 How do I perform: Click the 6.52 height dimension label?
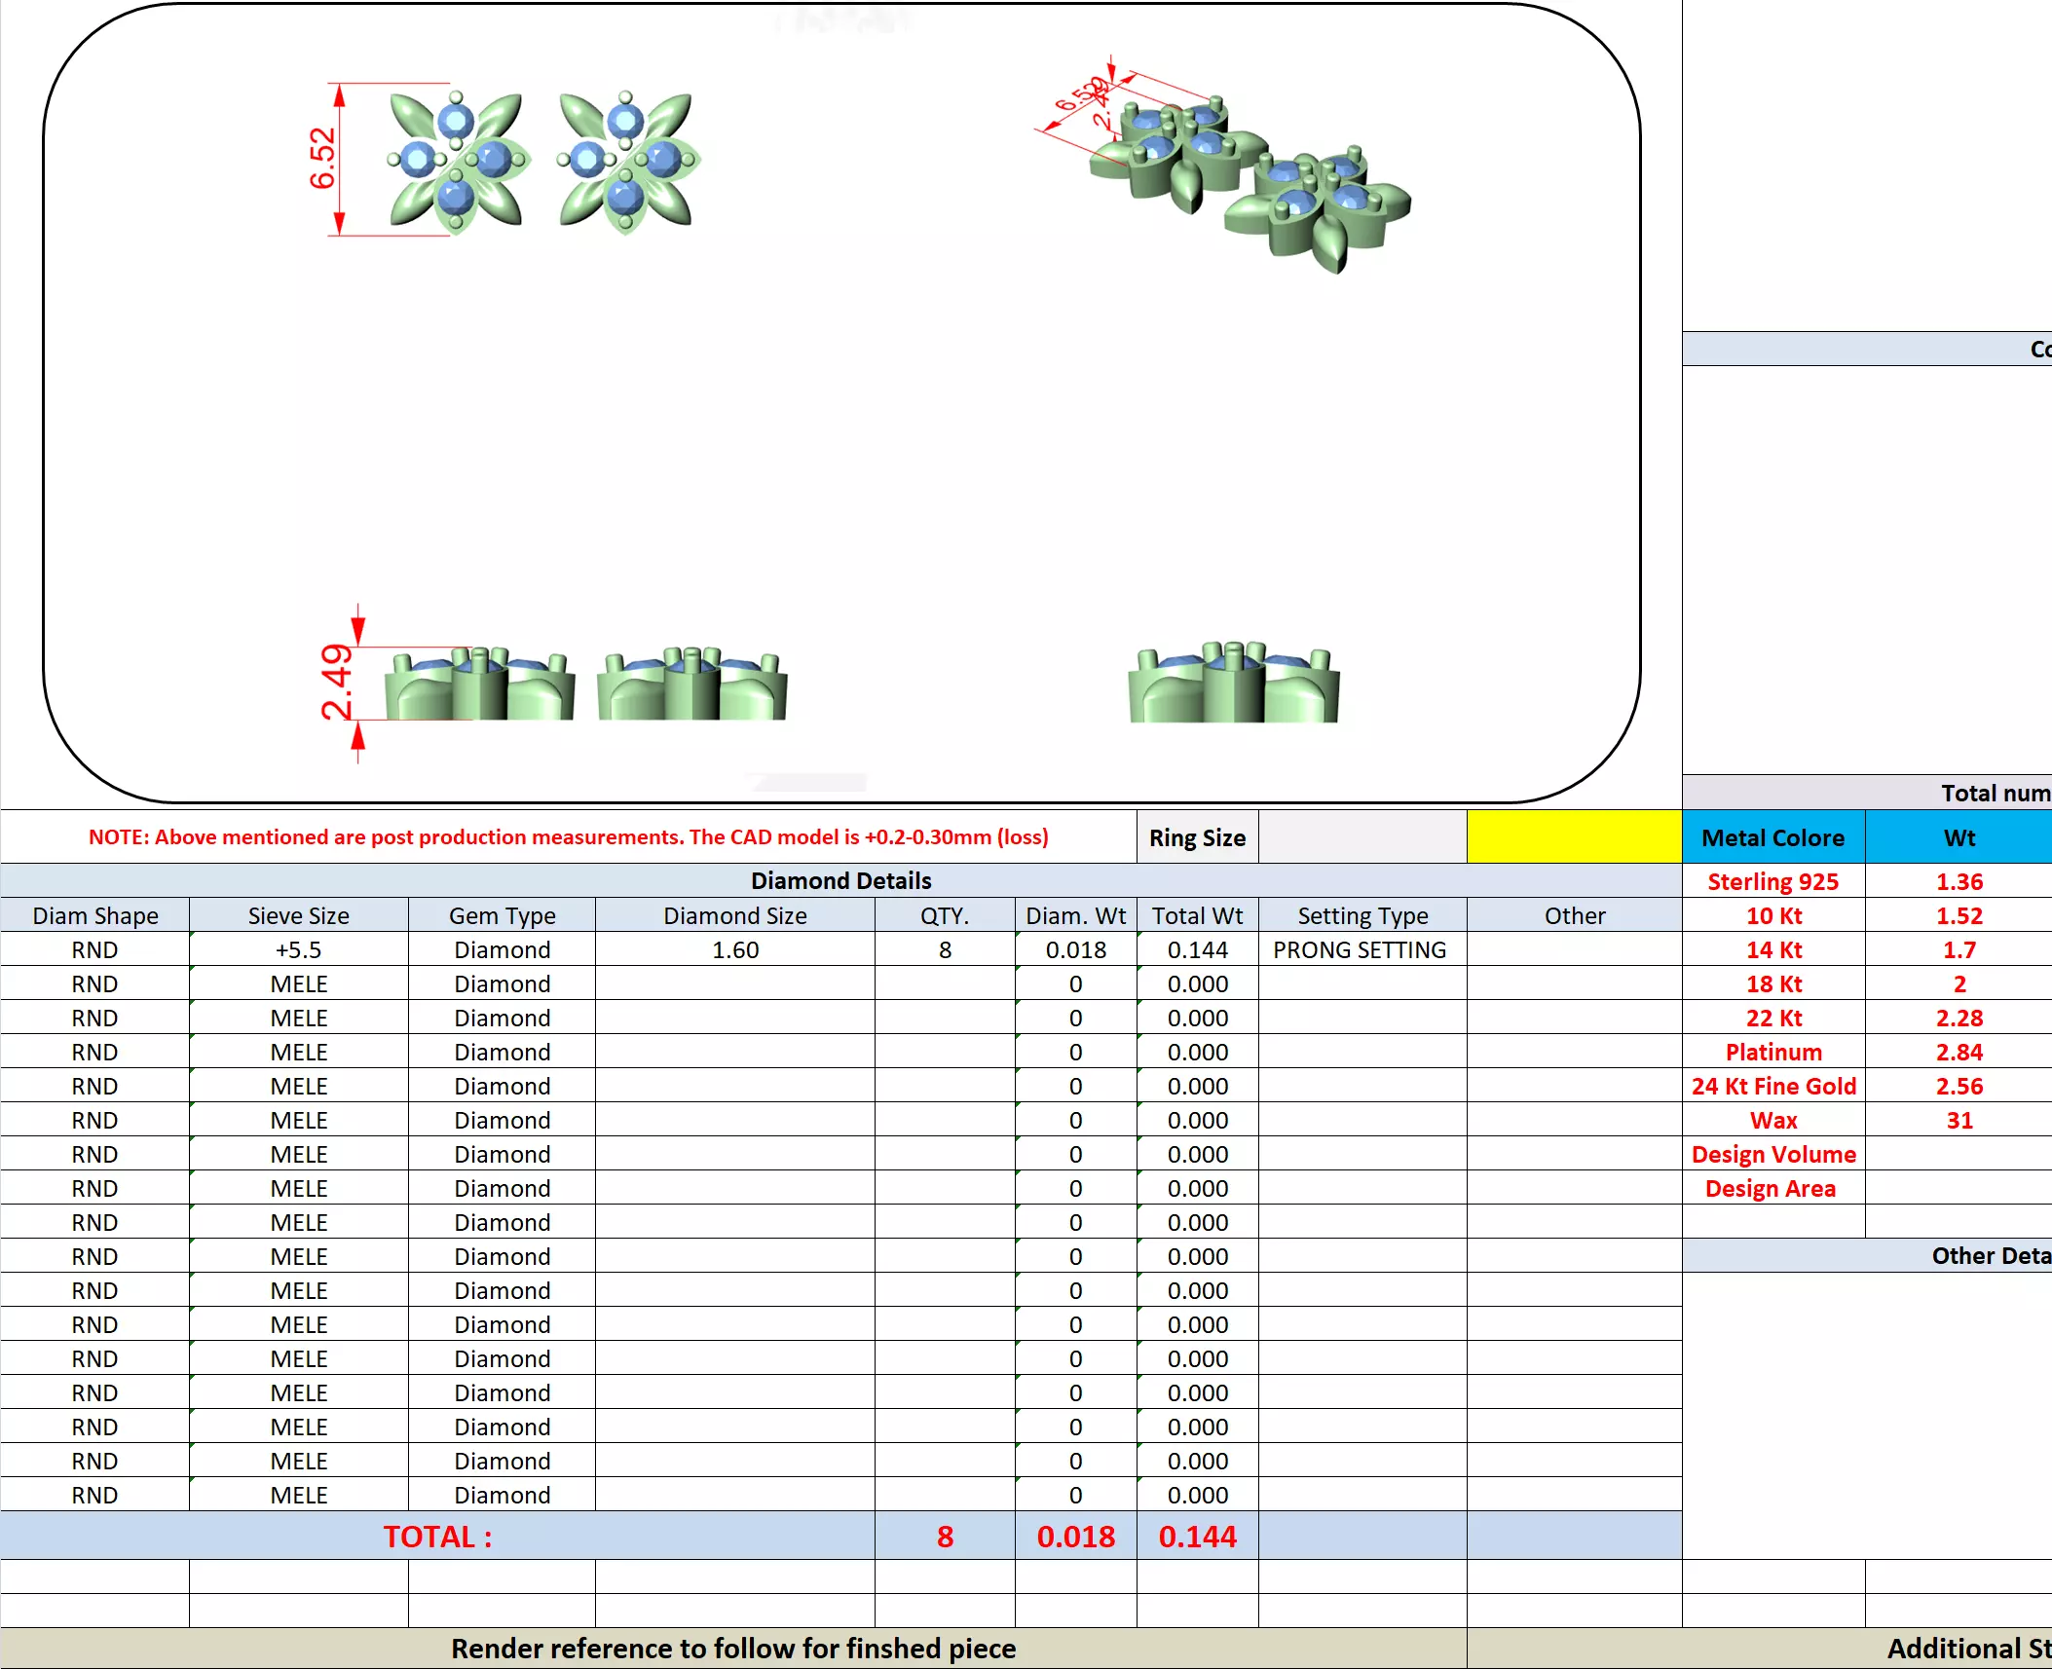321,158
